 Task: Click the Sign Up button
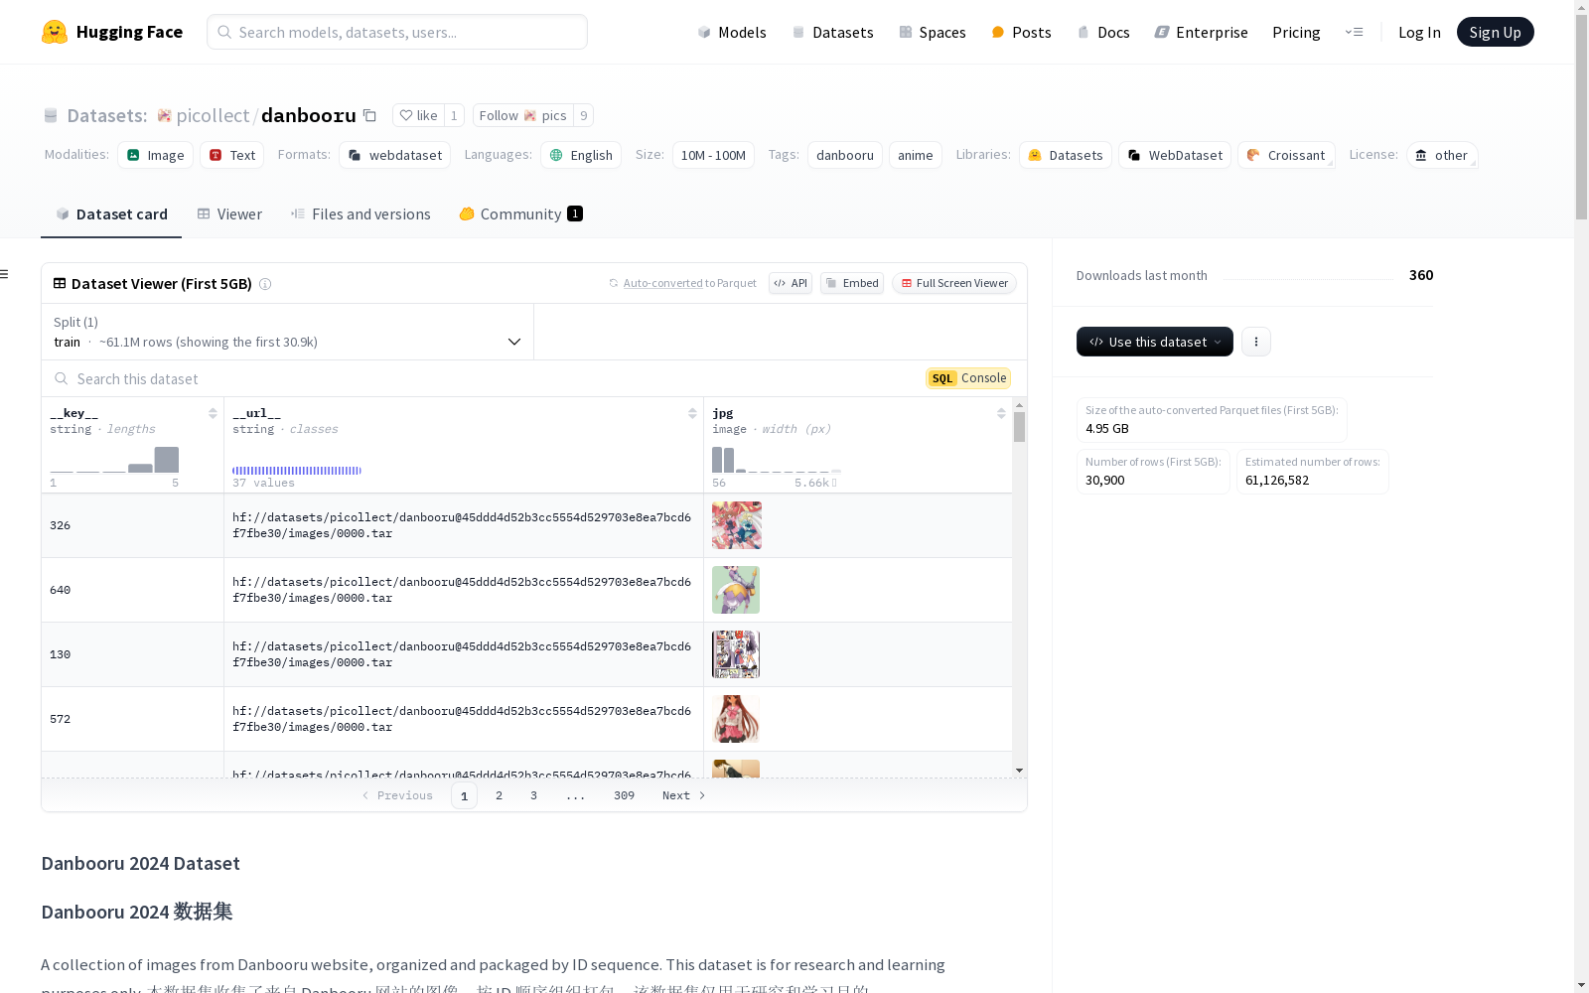pyautogui.click(x=1495, y=32)
